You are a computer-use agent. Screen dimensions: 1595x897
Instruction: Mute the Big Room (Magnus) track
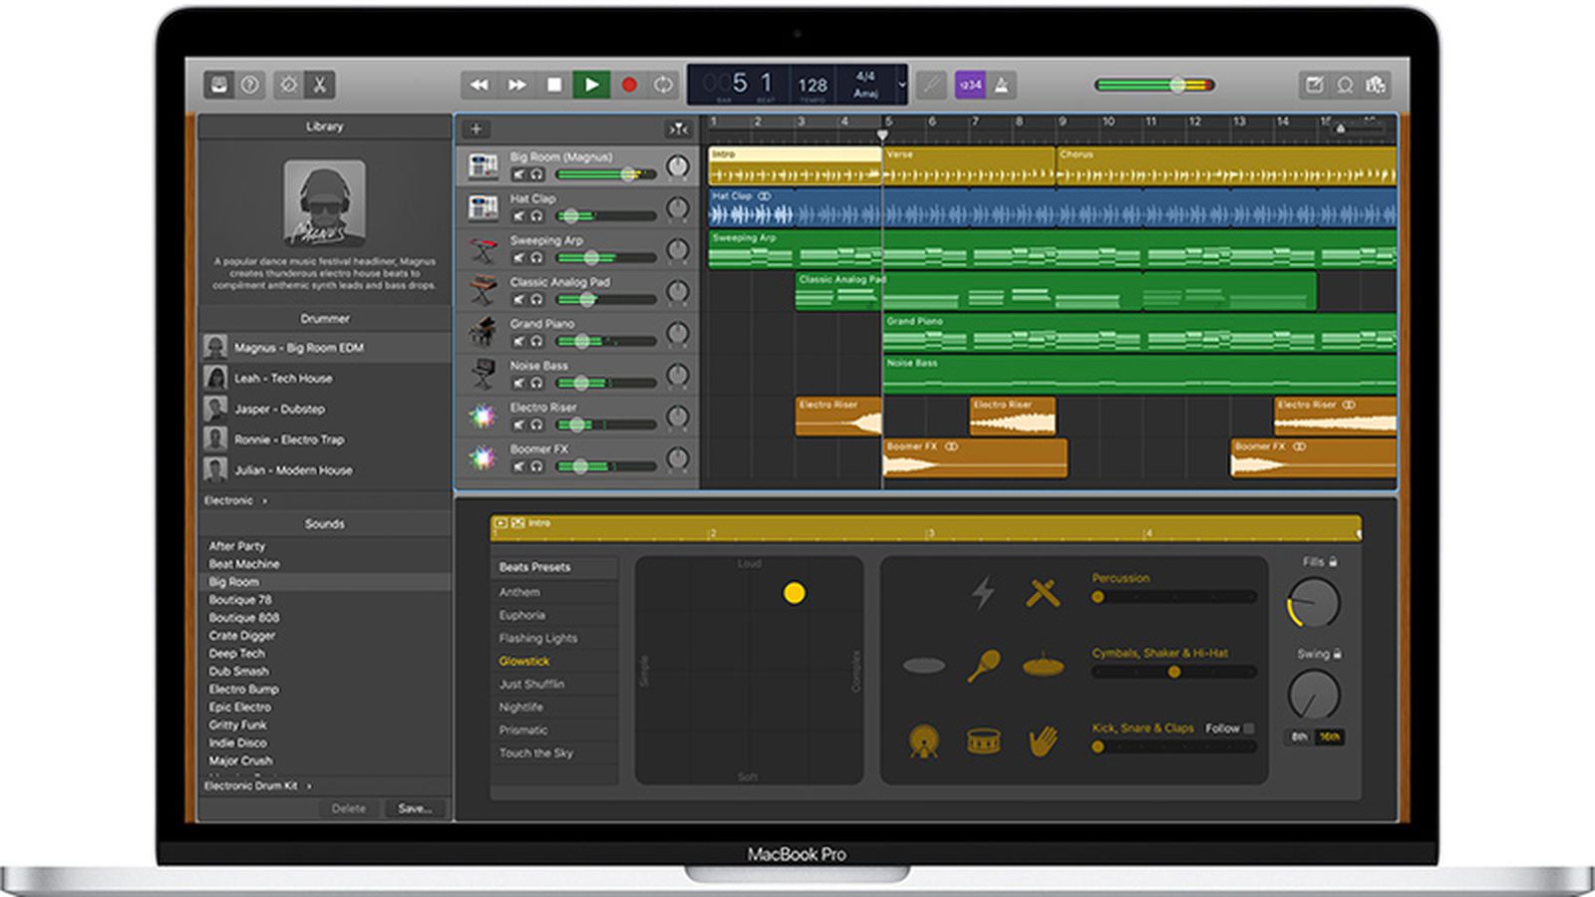tap(518, 174)
